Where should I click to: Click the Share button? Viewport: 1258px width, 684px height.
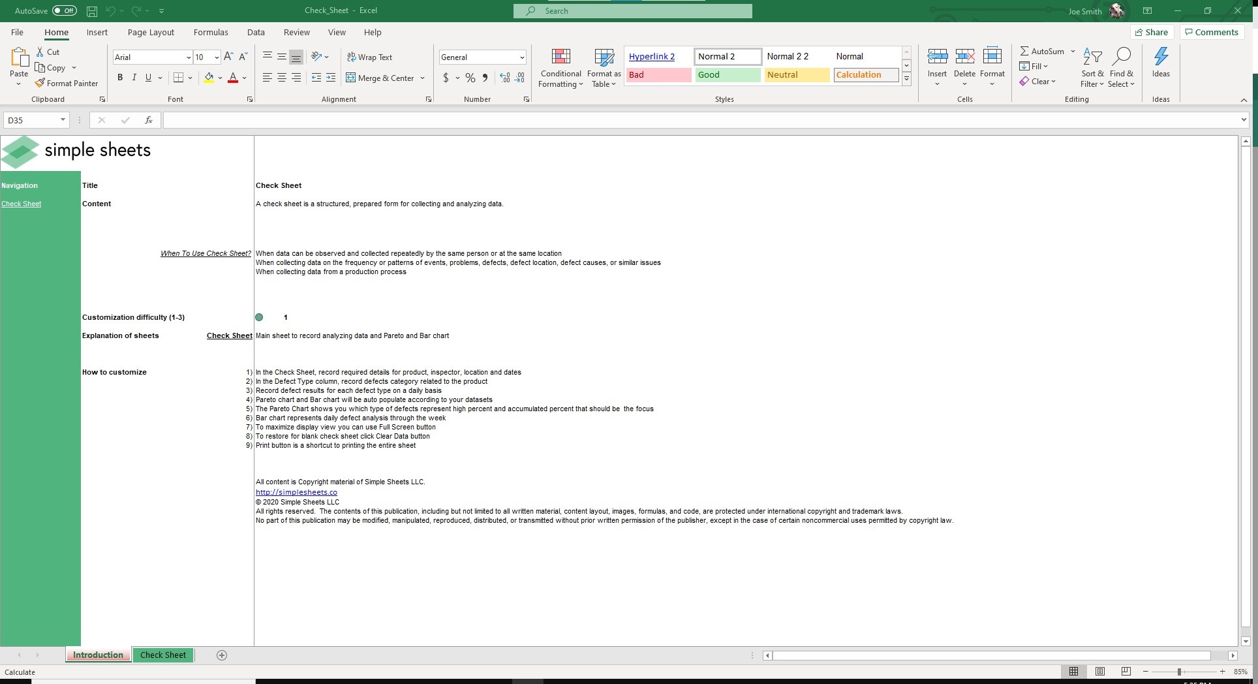(x=1152, y=32)
